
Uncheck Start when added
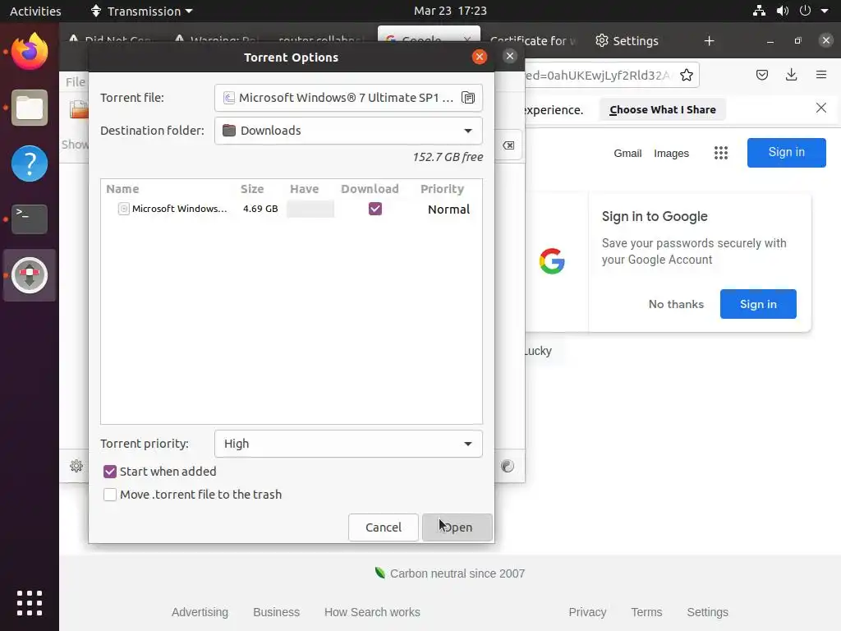110,472
